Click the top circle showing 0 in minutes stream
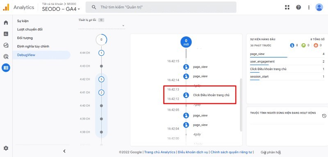Image resolution: width=328 pixels, height=157 pixels. pos(101,39)
